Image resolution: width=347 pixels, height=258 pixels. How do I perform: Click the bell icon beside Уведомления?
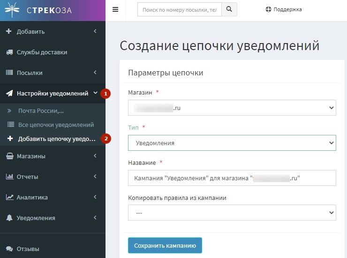9,218
